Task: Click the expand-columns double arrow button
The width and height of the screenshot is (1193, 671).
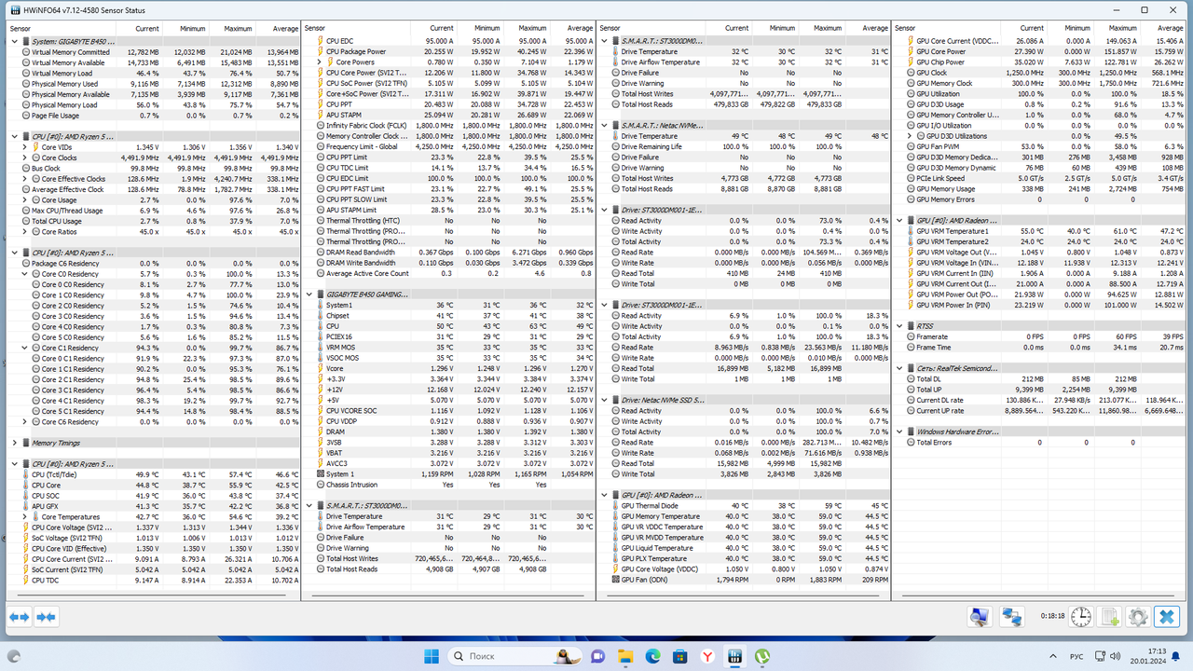Action: pyautogui.click(x=20, y=617)
